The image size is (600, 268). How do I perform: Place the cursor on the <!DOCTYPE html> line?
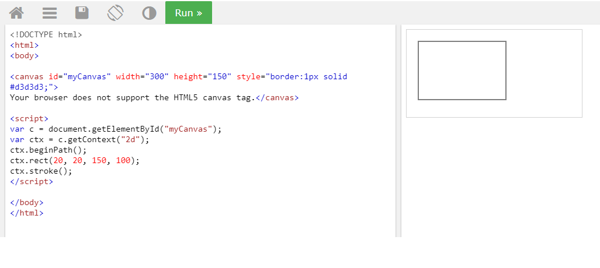point(46,34)
